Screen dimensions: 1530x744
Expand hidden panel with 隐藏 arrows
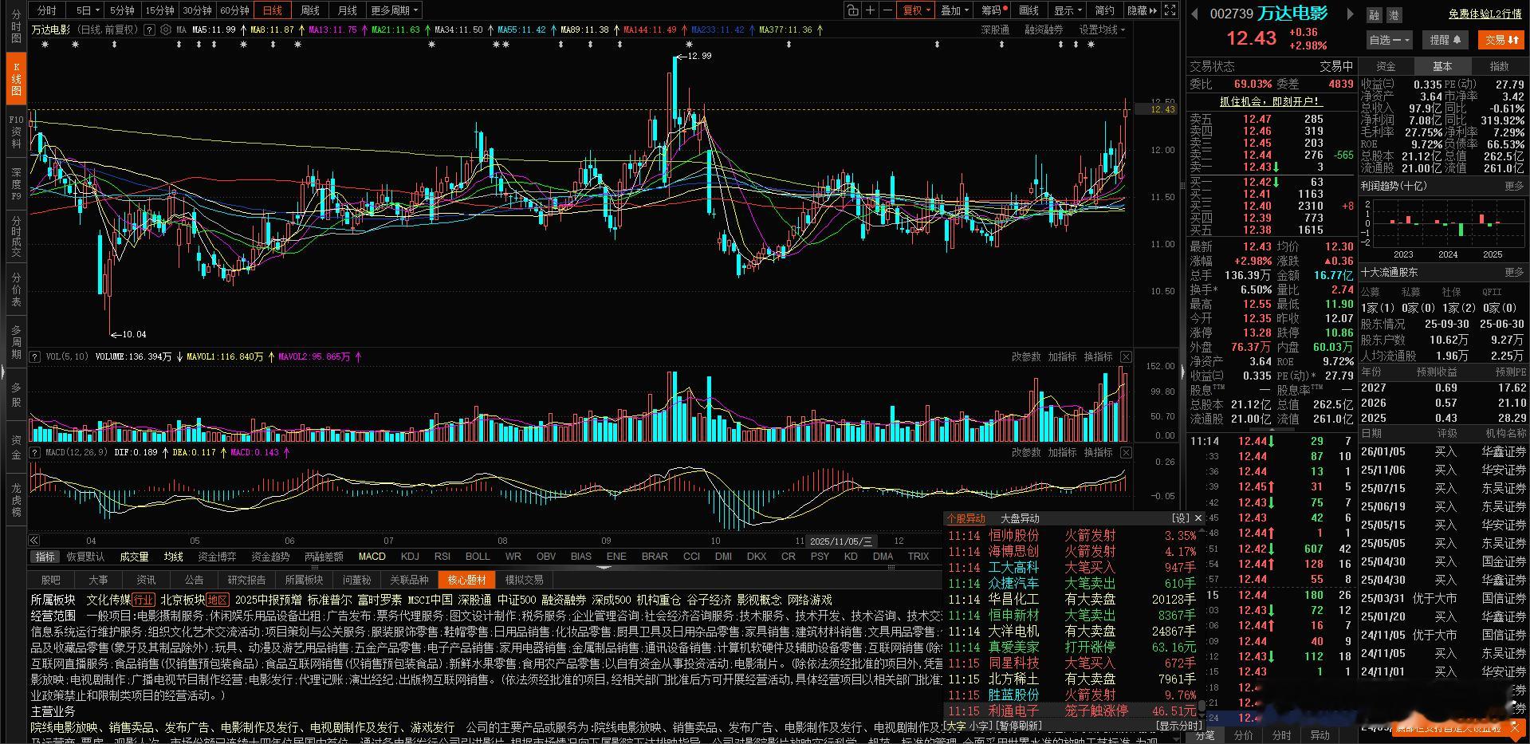(x=1143, y=10)
